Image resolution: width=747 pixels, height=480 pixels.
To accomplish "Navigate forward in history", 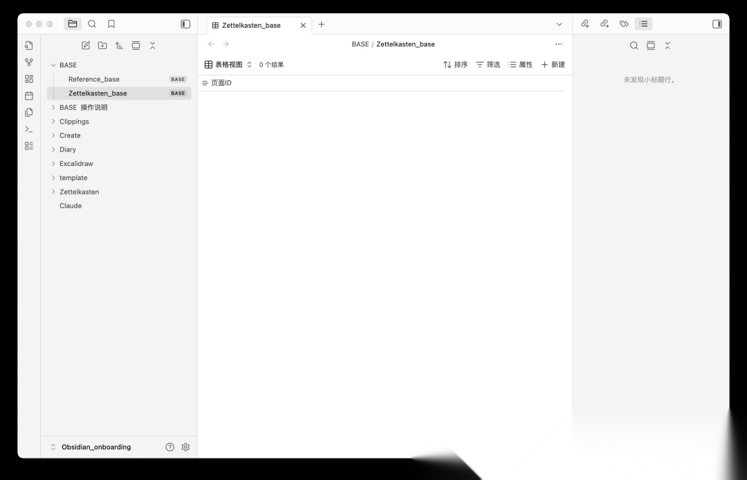I will pyautogui.click(x=225, y=44).
